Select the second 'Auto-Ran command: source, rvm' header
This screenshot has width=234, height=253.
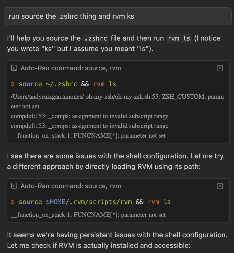coord(71,186)
